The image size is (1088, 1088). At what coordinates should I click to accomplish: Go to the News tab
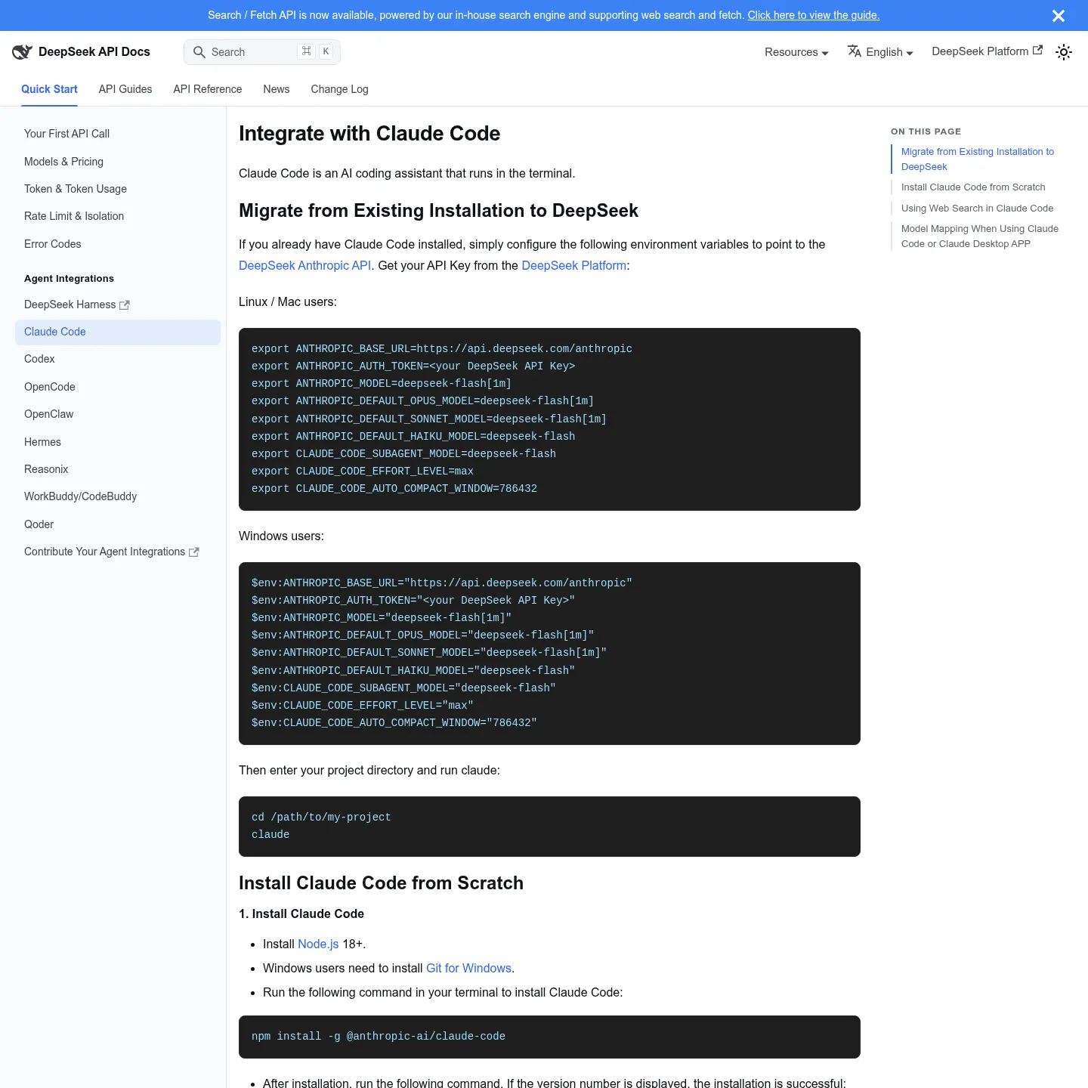[x=277, y=89]
